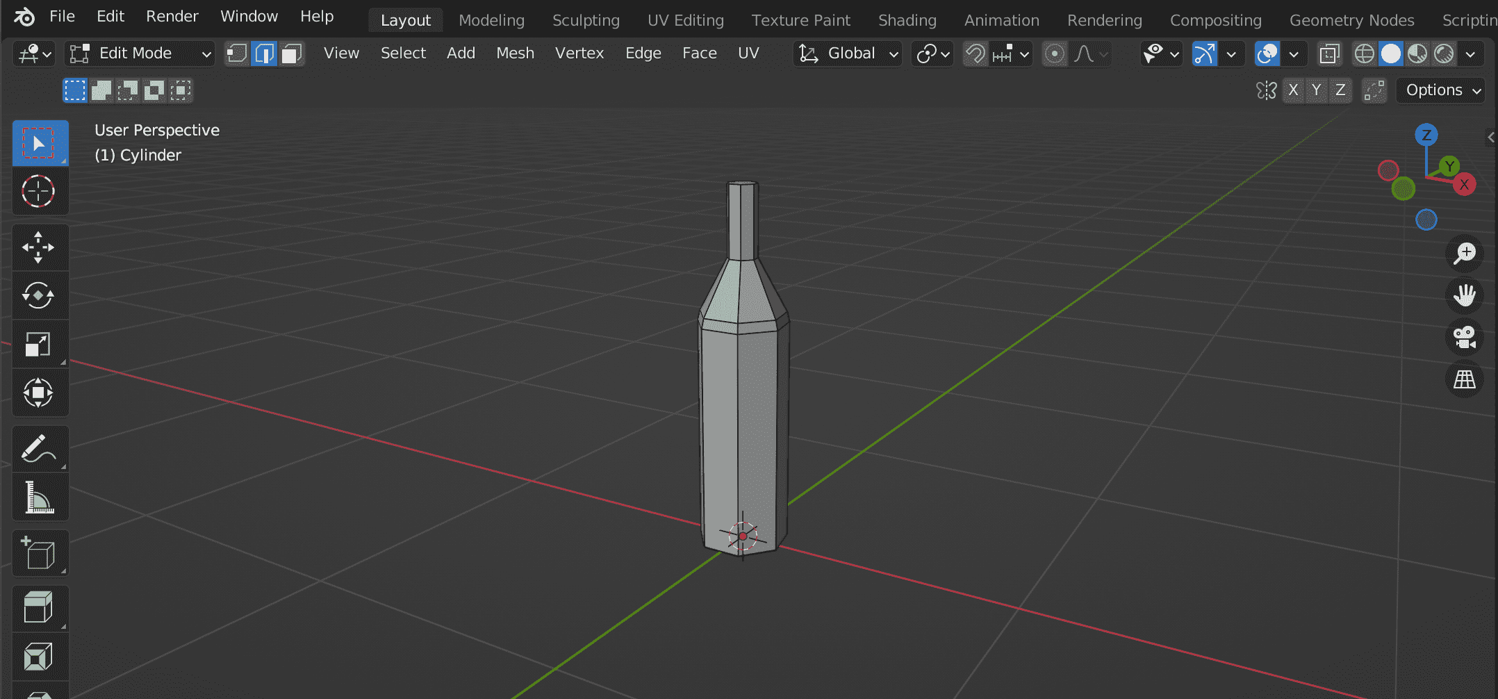1498x699 pixels.
Task: Switch to Modeling workspace tab
Action: click(x=491, y=21)
